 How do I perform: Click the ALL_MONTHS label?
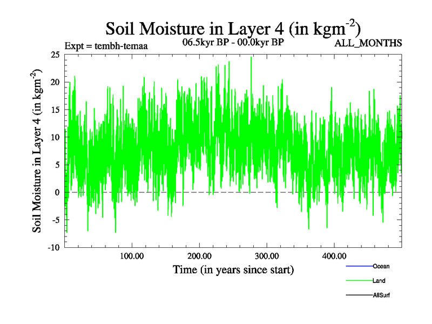coord(369,43)
